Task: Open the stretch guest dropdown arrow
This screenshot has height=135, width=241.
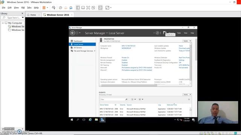Action: click(x=111, y=7)
